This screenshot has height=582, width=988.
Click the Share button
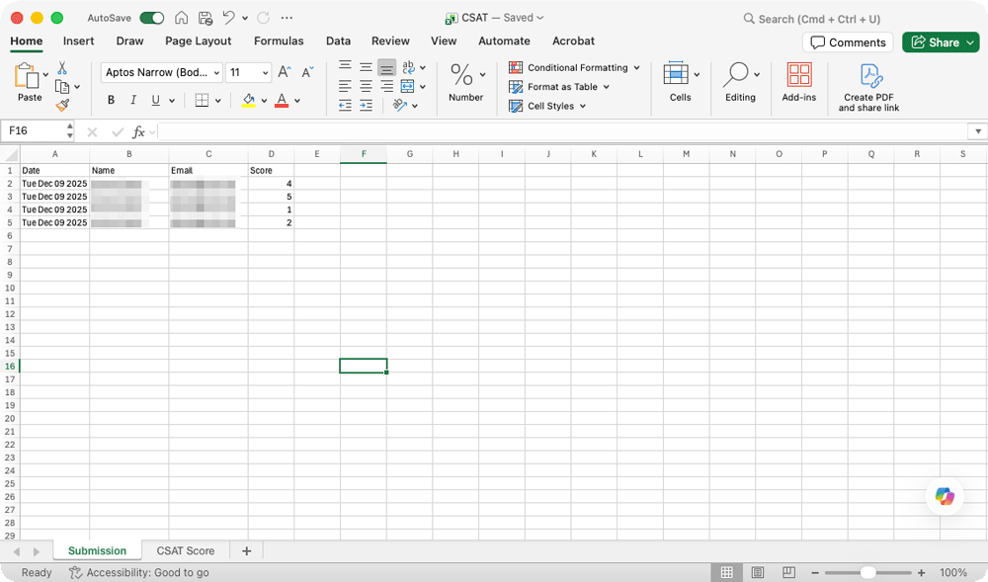coord(940,42)
